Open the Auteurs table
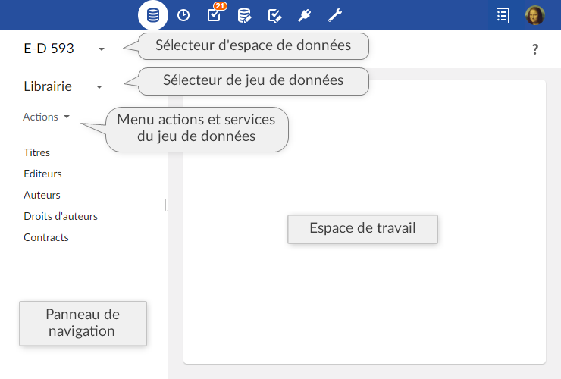This screenshot has width=561, height=379. coord(42,195)
